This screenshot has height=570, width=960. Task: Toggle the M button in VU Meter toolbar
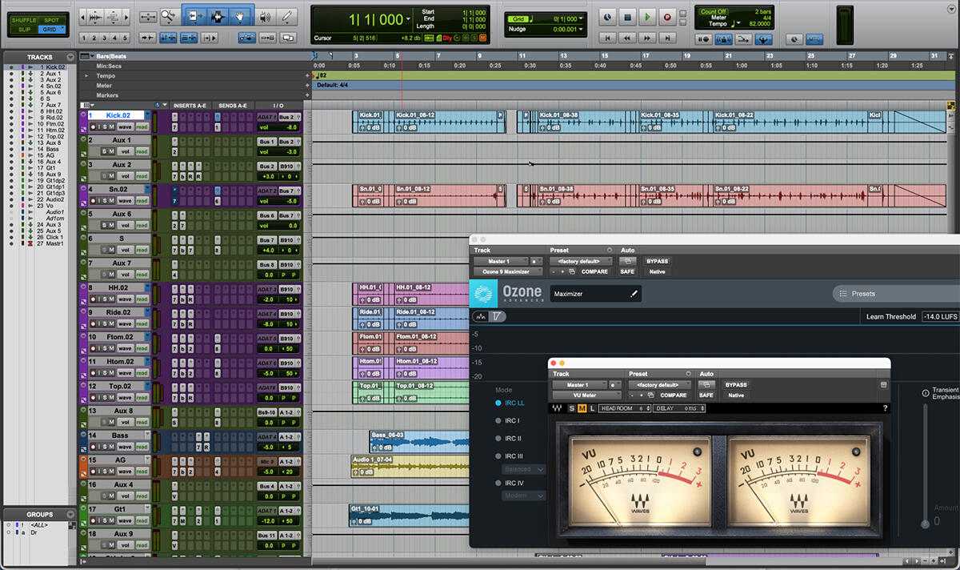pyautogui.click(x=582, y=408)
